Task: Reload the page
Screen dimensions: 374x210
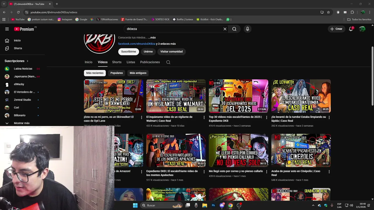Action: tap(18, 12)
